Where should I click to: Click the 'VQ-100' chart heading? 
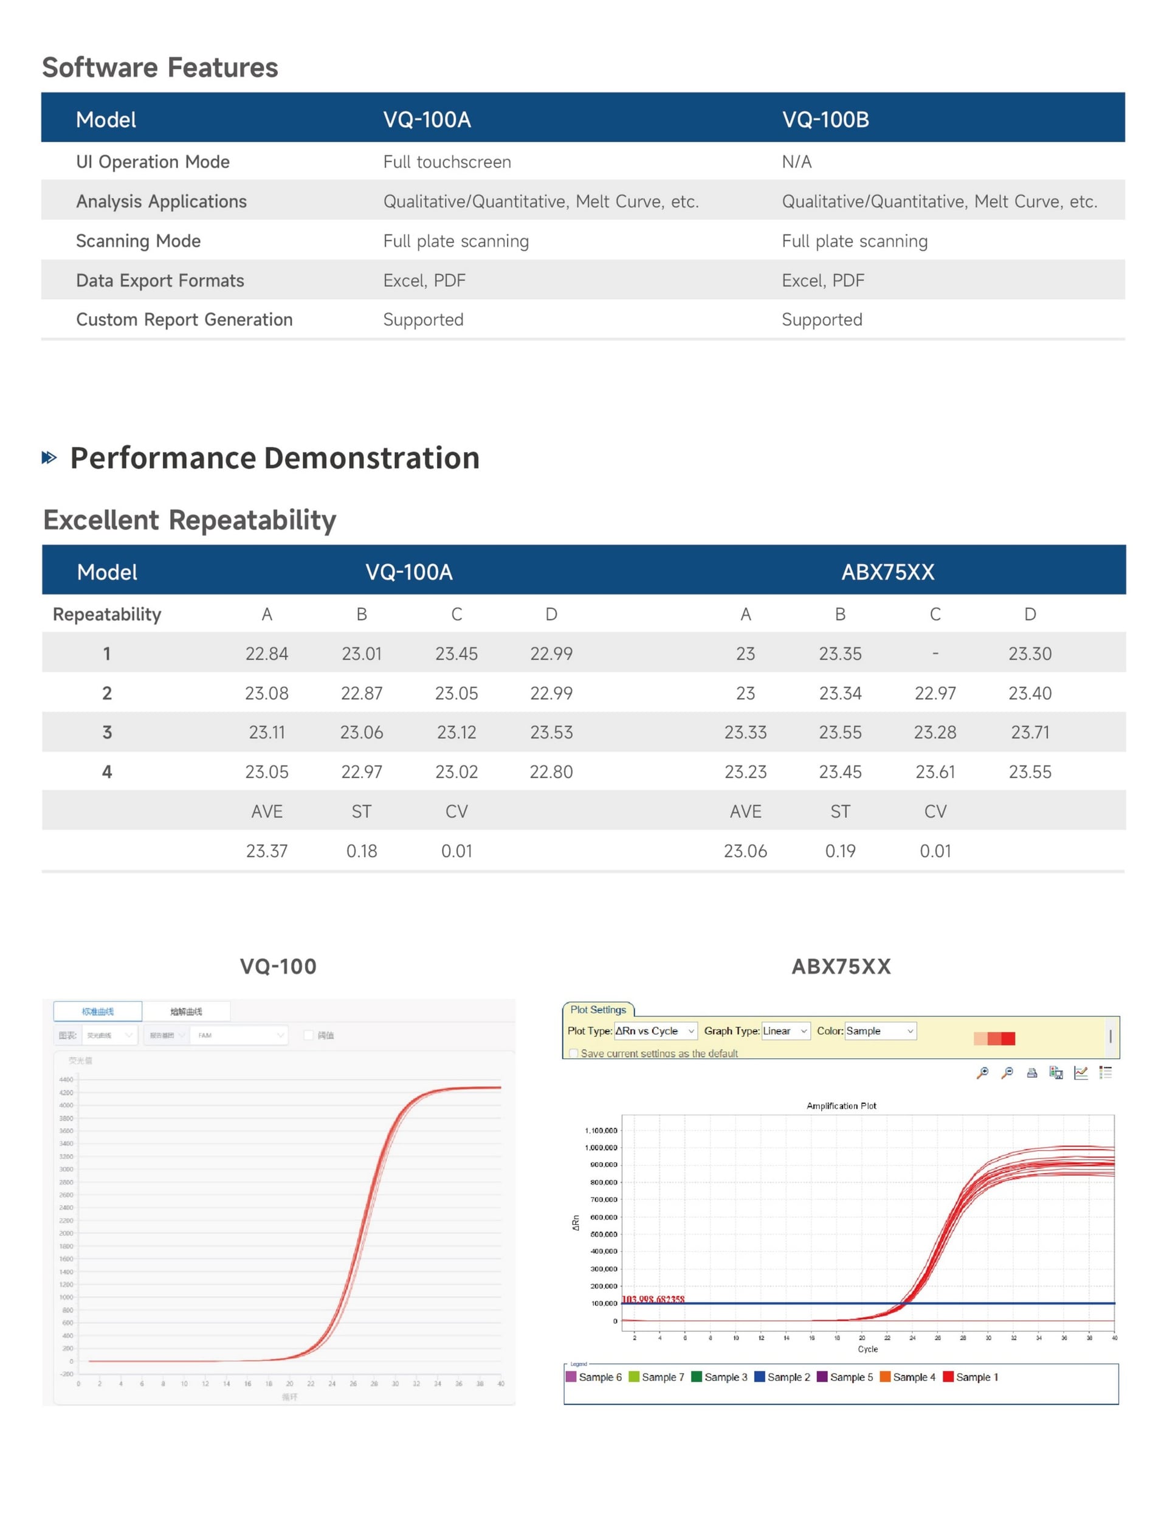coord(278,966)
